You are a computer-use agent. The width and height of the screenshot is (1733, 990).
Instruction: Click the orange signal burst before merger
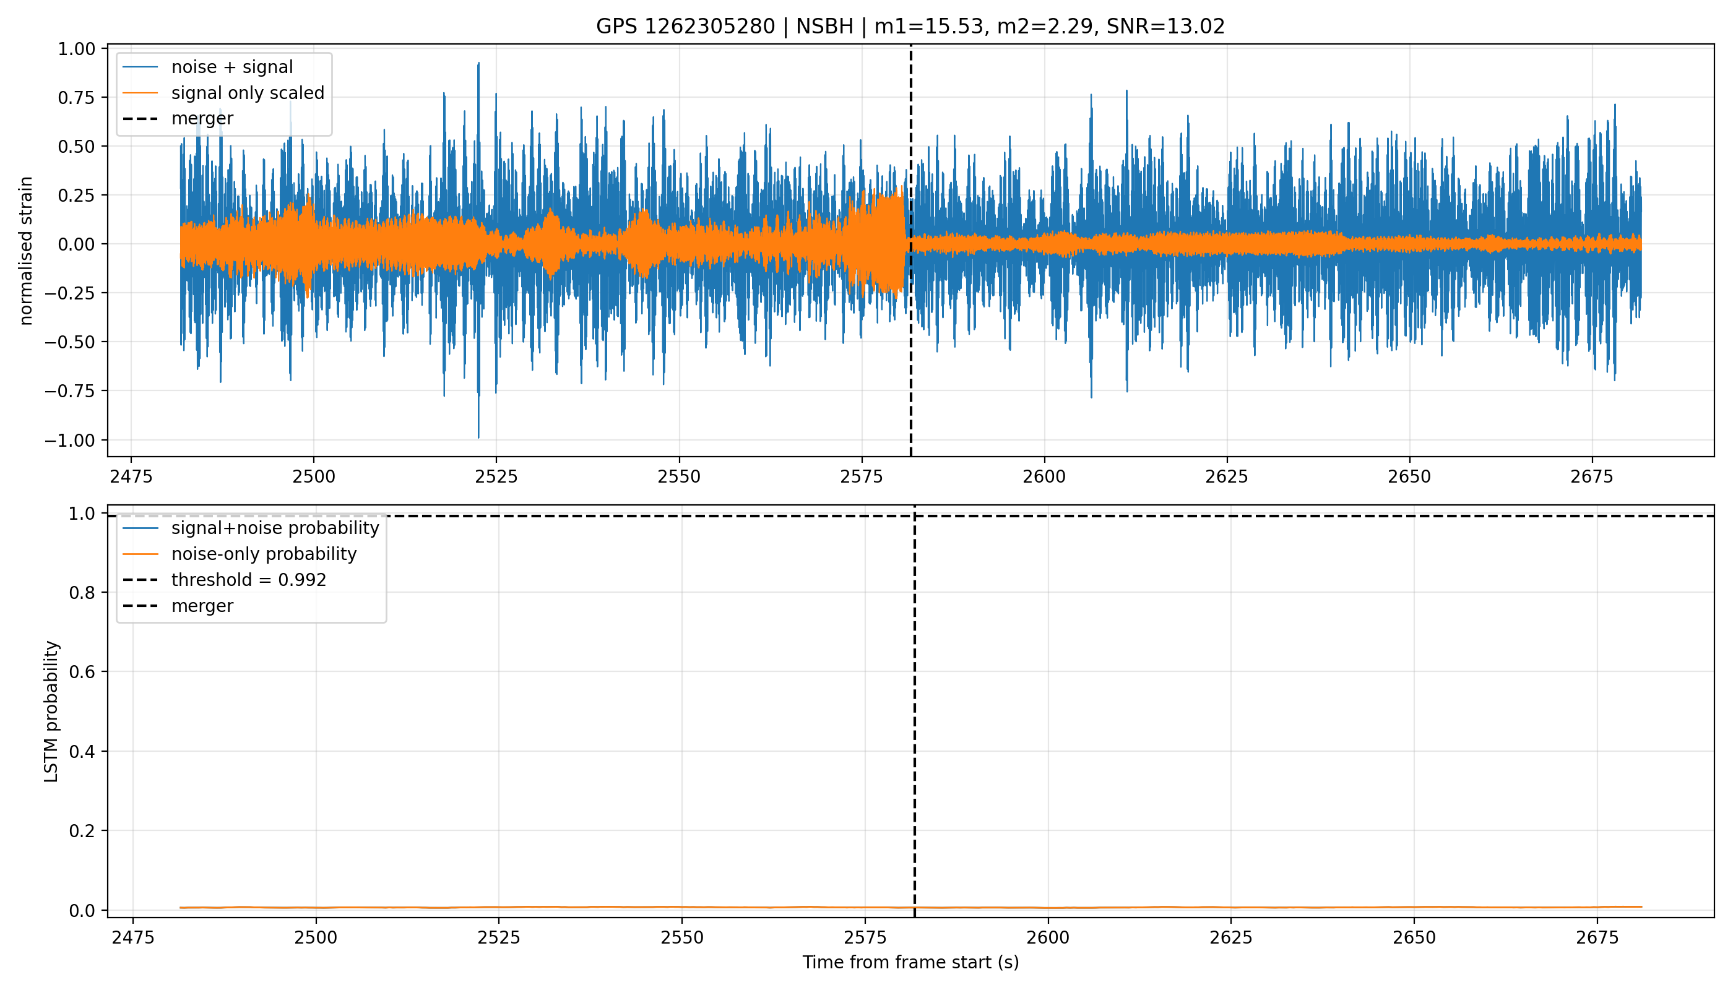pos(878,242)
